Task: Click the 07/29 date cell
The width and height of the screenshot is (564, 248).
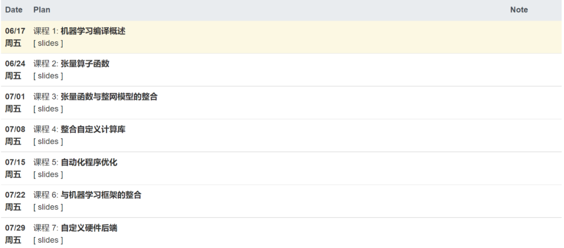Action: coord(15,228)
